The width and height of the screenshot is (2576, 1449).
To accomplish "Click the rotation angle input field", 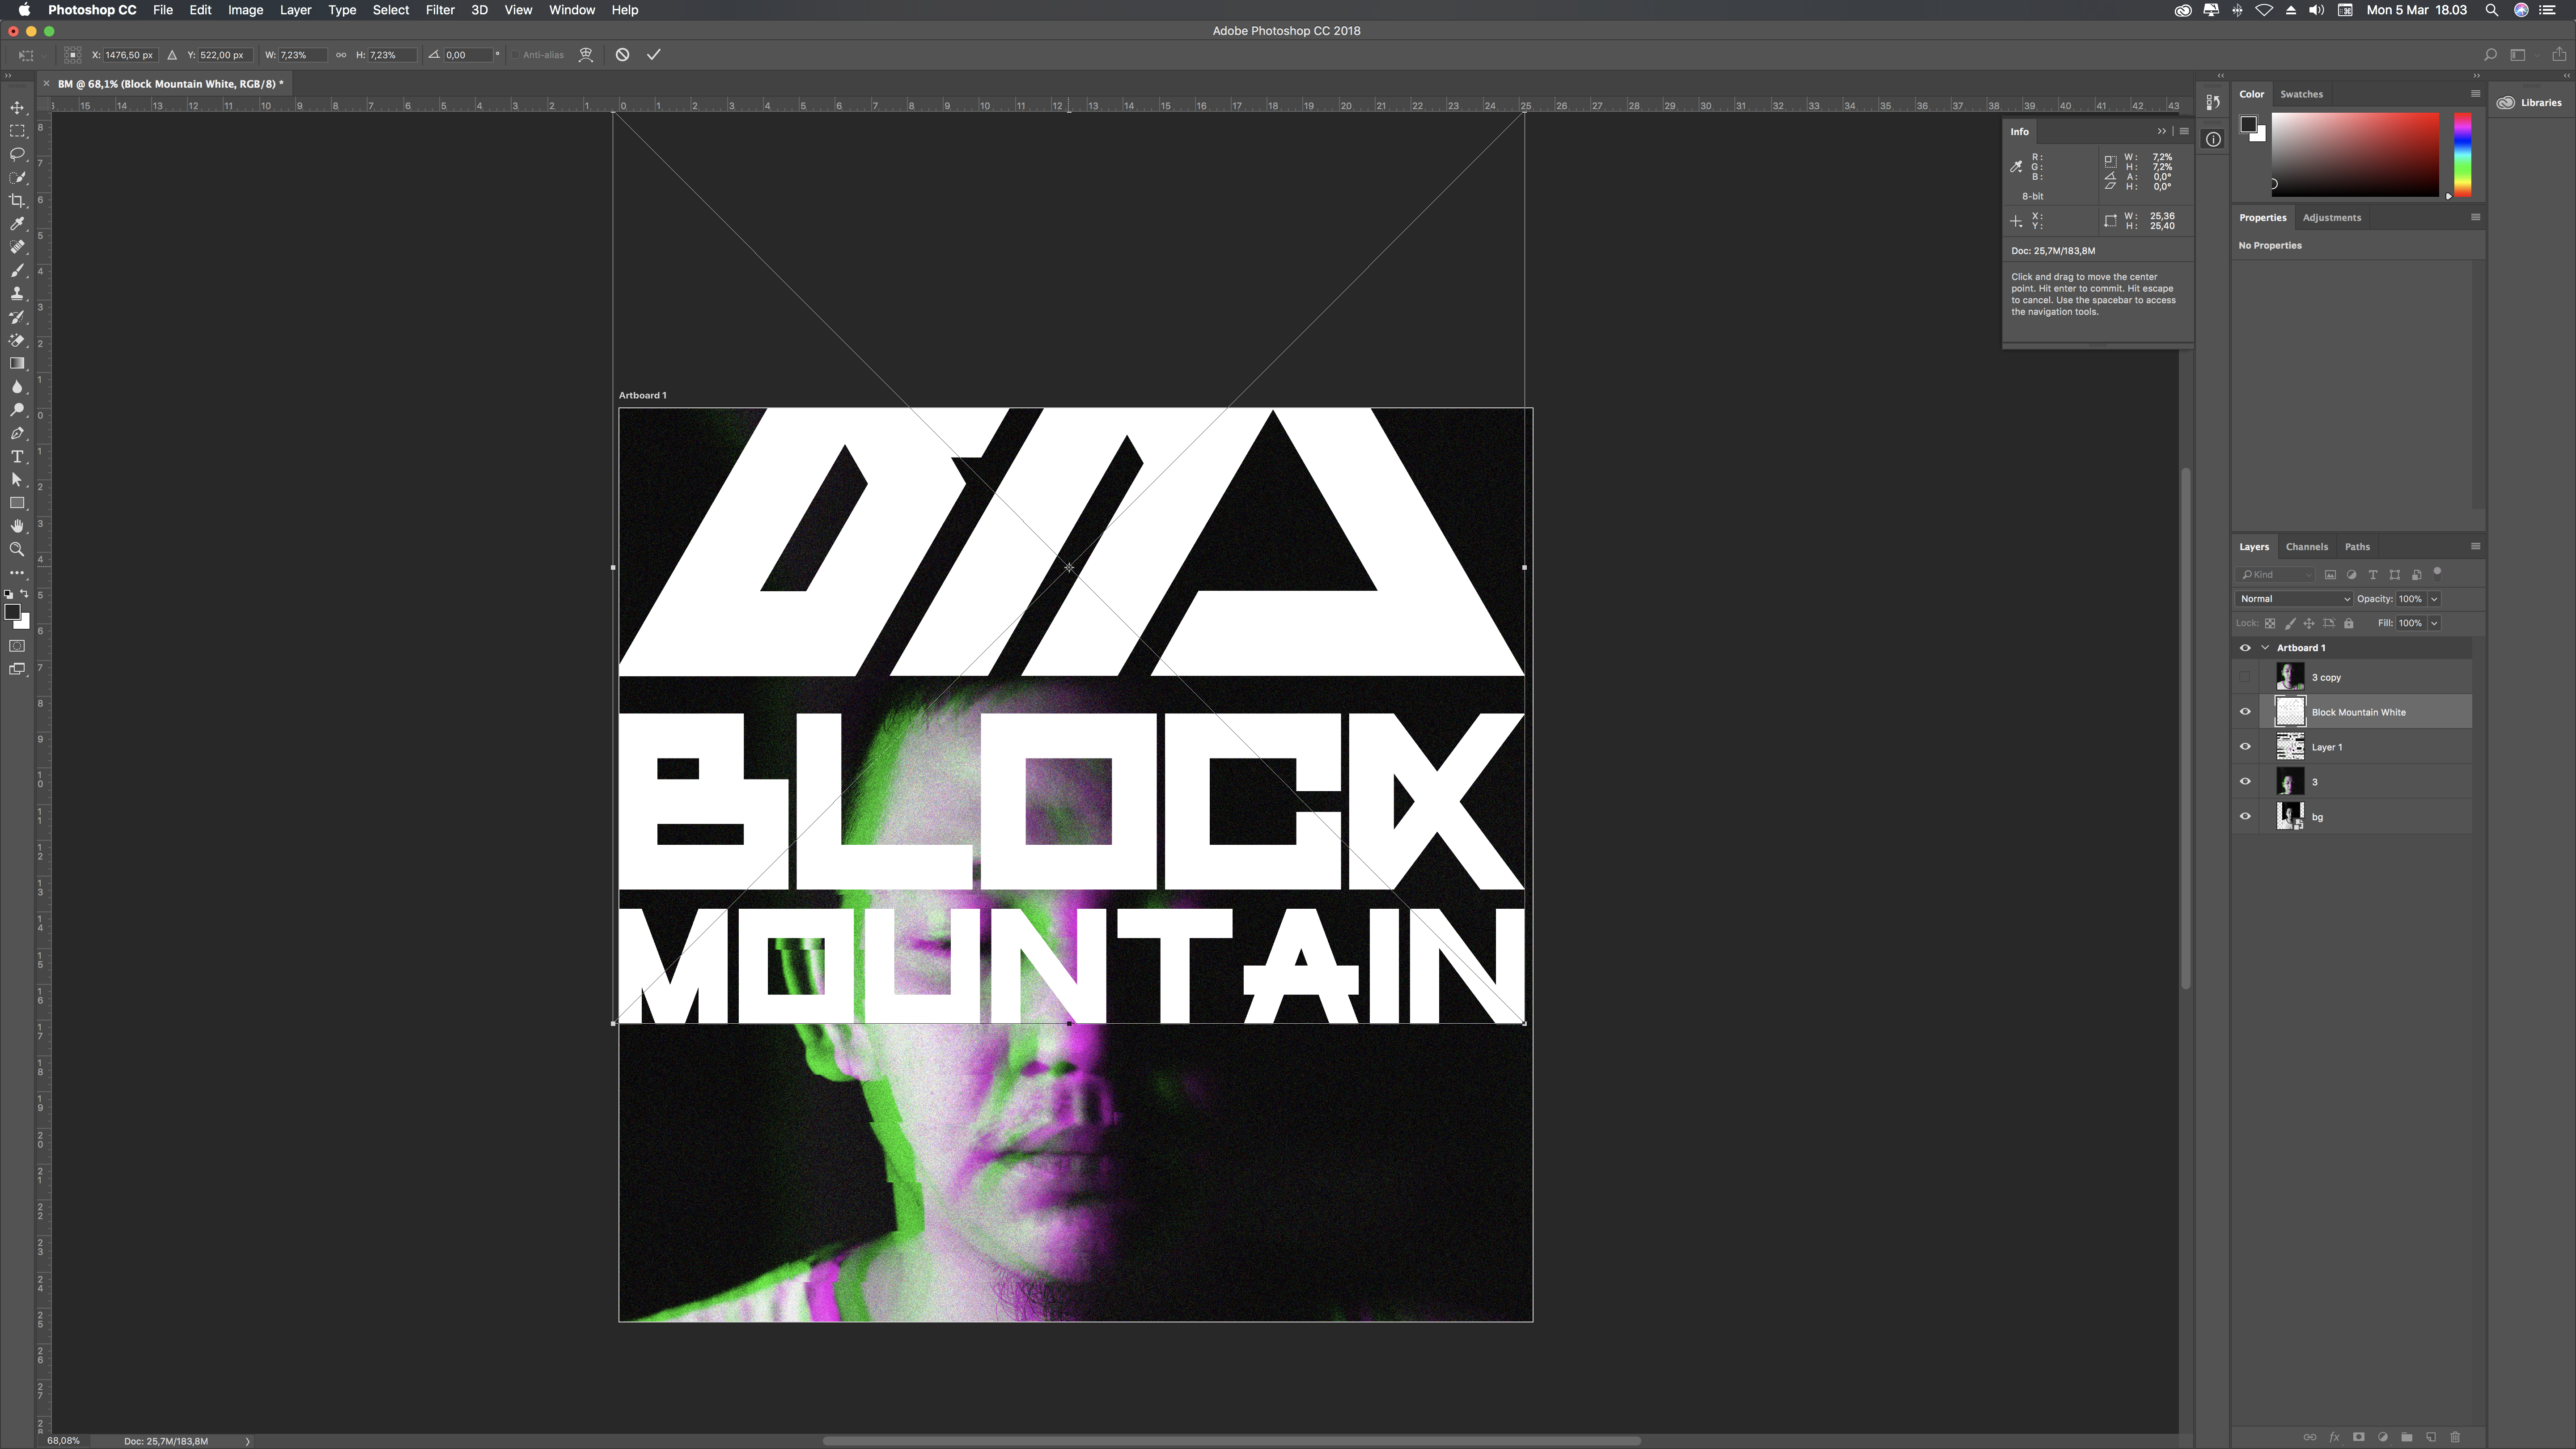I will (468, 55).
